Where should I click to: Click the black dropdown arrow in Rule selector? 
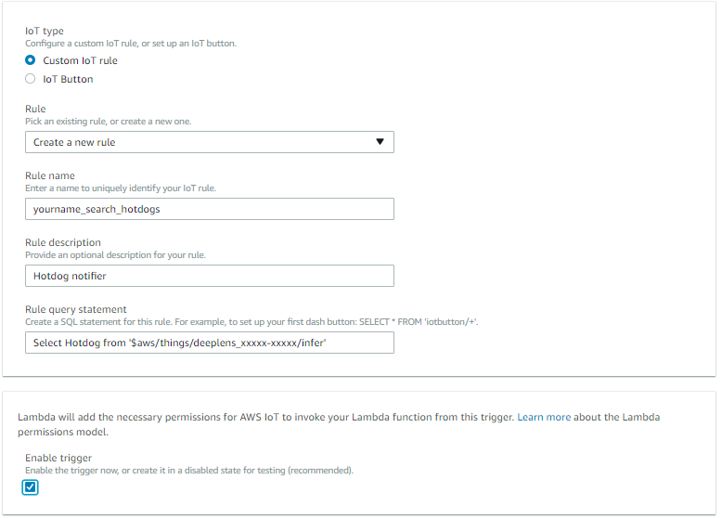[x=380, y=142]
